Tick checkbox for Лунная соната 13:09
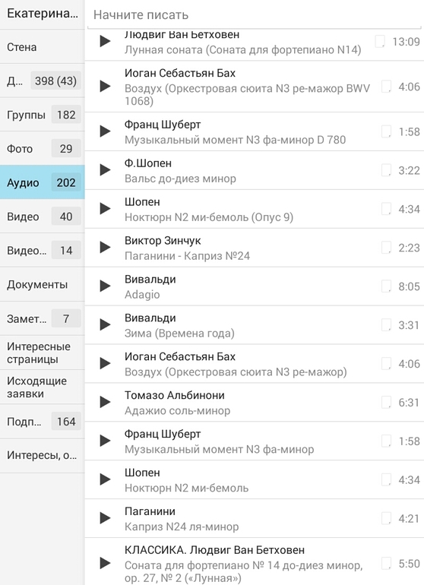424x585 pixels. point(380,41)
